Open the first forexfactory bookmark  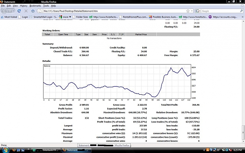click(x=103, y=17)
